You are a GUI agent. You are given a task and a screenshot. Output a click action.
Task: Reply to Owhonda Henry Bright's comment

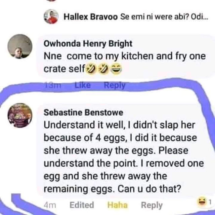pos(114,86)
